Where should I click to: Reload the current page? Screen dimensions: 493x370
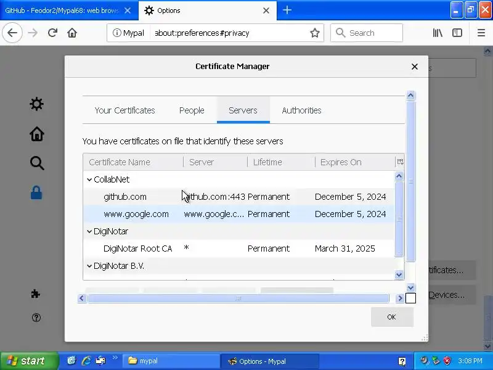click(52, 33)
